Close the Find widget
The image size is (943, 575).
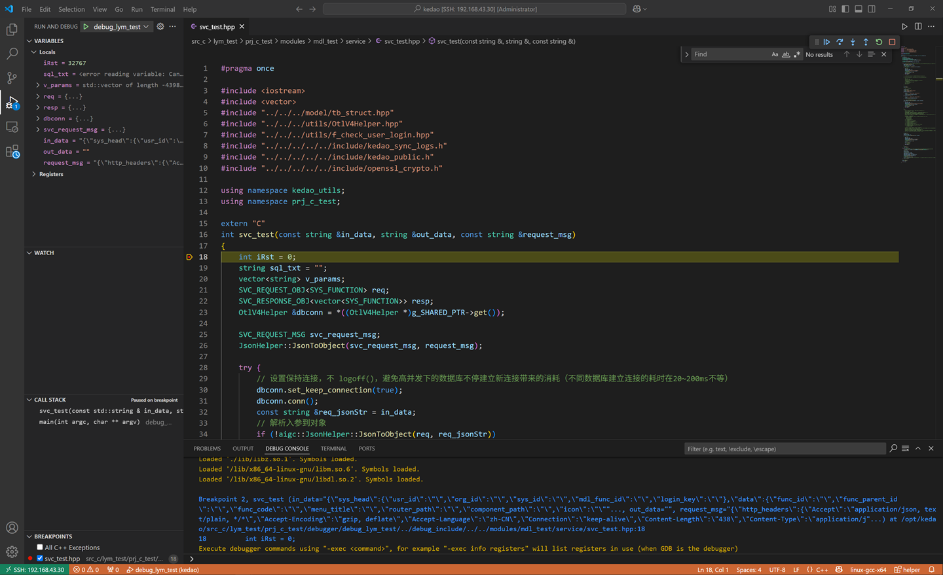point(884,54)
